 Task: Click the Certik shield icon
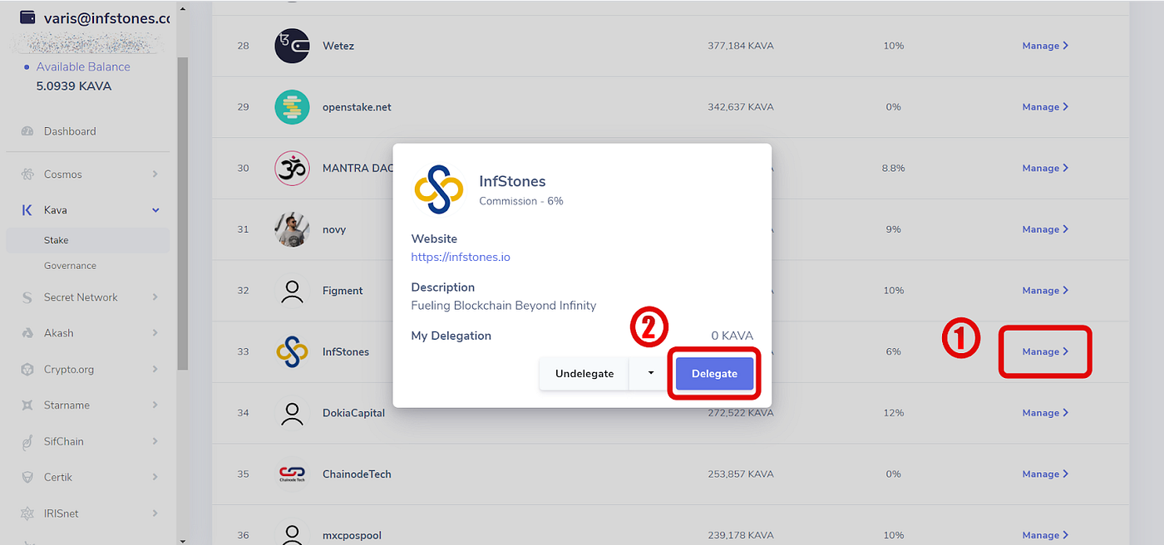pos(27,477)
